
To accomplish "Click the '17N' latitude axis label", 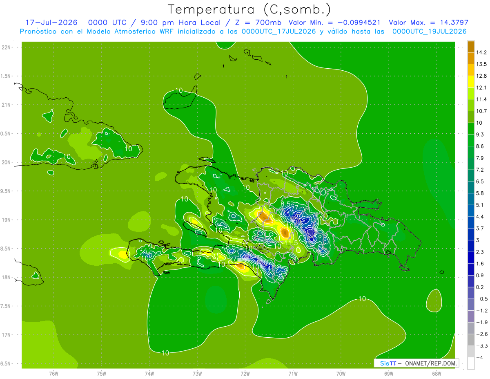I will pos(7,335).
